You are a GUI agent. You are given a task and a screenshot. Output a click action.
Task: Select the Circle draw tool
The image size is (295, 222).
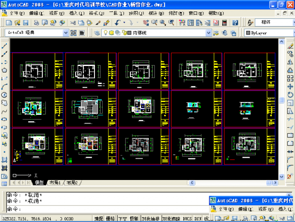click(x=4, y=95)
